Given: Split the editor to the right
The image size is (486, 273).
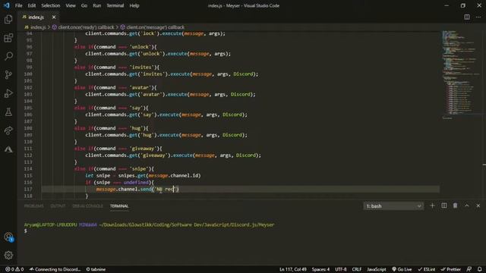Looking at the screenshot, I should pyautogui.click(x=467, y=17).
